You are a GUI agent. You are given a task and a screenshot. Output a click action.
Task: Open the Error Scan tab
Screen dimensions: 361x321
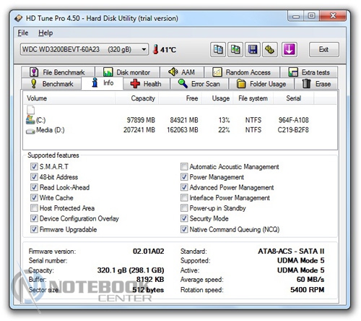coord(199,84)
